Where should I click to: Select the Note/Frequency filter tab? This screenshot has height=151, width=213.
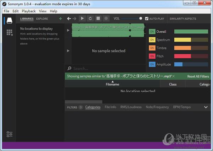157,107
